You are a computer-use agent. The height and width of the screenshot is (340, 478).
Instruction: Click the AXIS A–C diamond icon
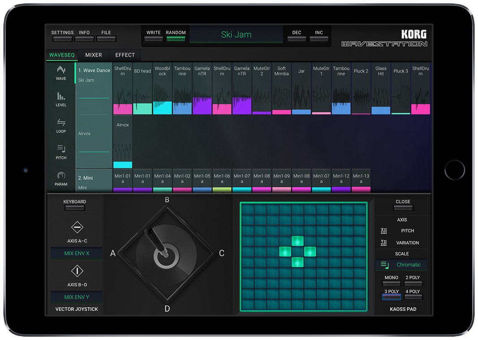[x=77, y=227]
